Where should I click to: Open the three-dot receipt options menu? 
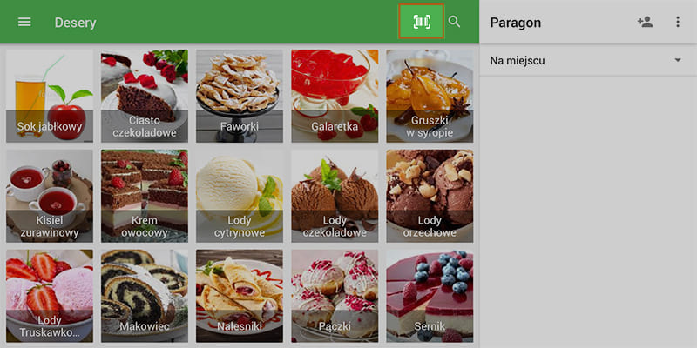point(678,22)
